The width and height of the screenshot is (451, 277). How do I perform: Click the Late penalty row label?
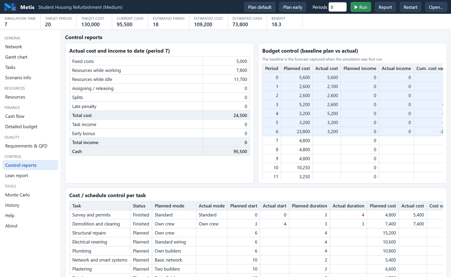(84, 106)
